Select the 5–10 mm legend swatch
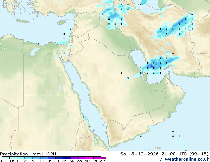The height and width of the screenshot is (162, 210). click(x=36, y=158)
